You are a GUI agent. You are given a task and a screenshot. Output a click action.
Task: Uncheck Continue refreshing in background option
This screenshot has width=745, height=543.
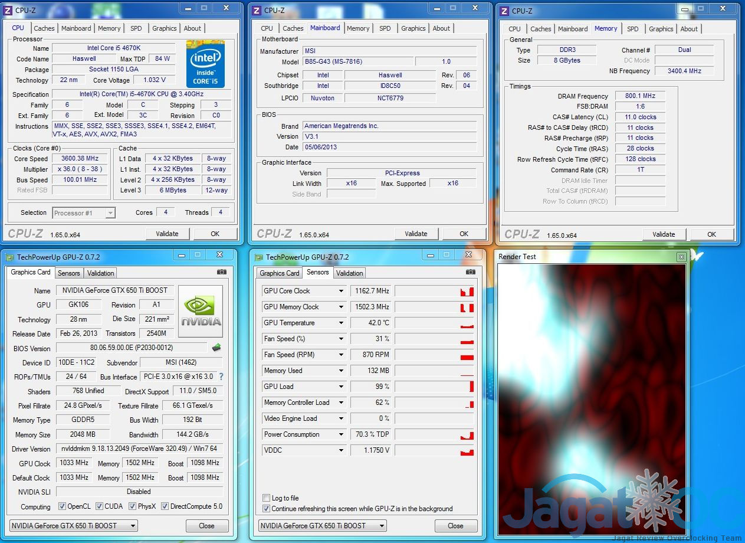point(267,509)
